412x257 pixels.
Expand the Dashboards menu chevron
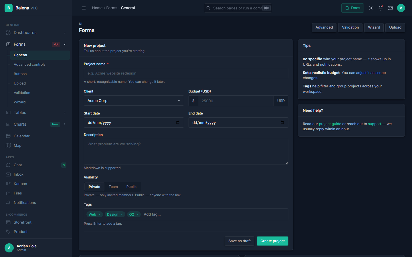[x=65, y=33]
